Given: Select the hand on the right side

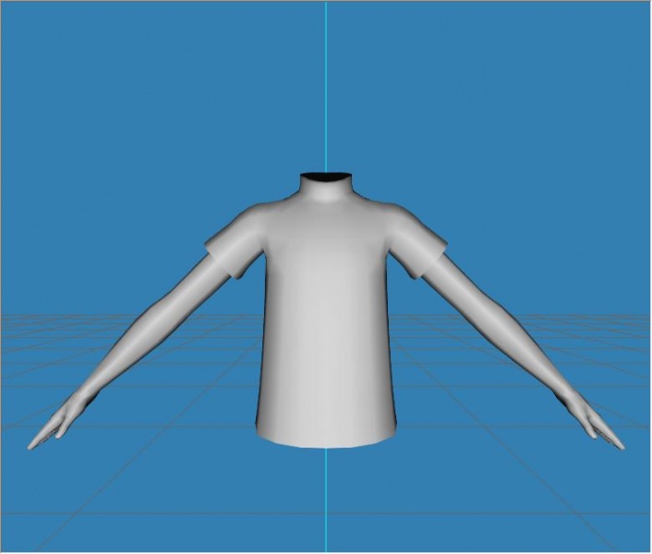Looking at the screenshot, I should pos(597,425).
